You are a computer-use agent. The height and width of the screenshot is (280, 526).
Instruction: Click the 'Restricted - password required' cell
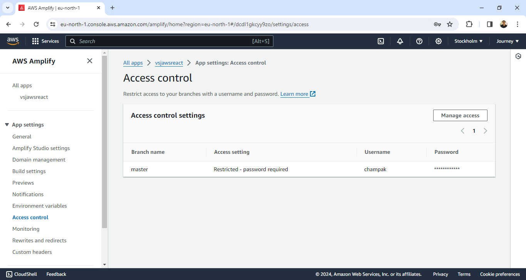251,169
